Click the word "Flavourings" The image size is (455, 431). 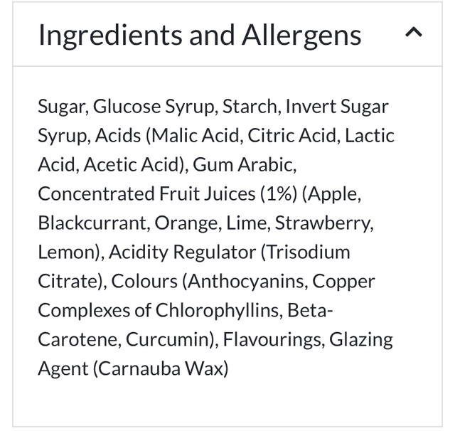pyautogui.click(x=272, y=340)
